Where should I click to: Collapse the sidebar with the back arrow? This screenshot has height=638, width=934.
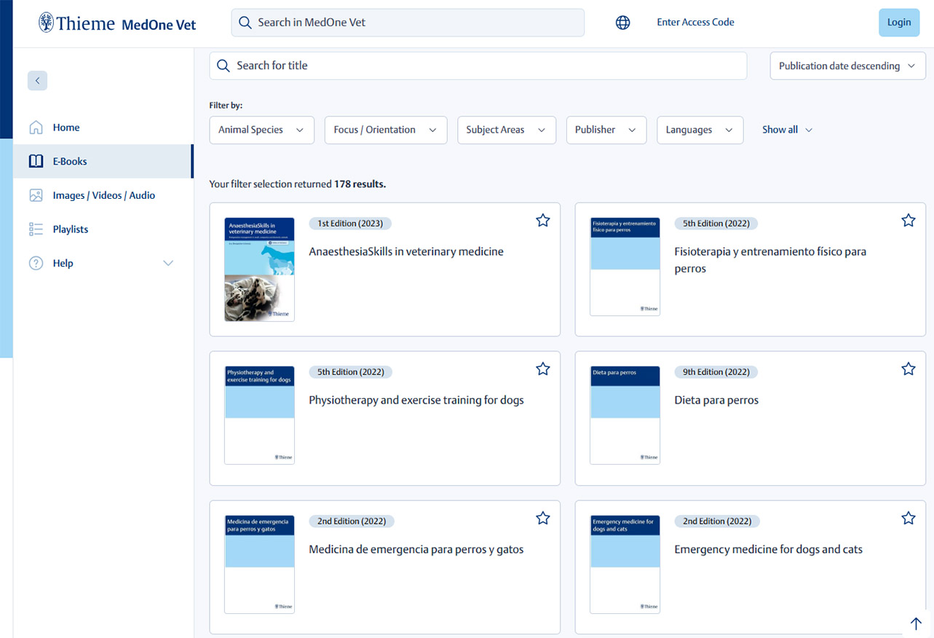tap(37, 81)
